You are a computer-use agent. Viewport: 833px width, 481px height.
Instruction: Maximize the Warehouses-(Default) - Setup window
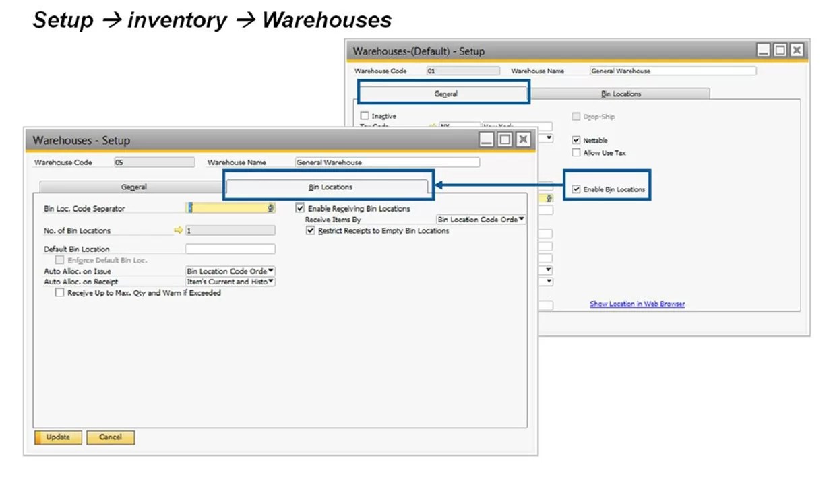point(780,51)
